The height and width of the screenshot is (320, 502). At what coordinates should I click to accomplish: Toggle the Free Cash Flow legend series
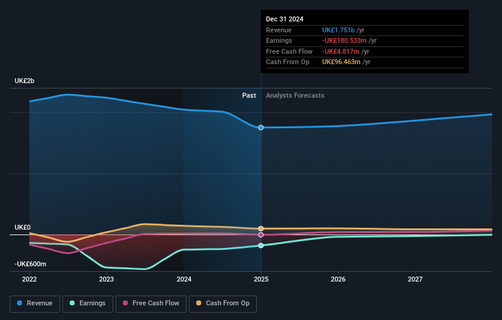[151, 304]
